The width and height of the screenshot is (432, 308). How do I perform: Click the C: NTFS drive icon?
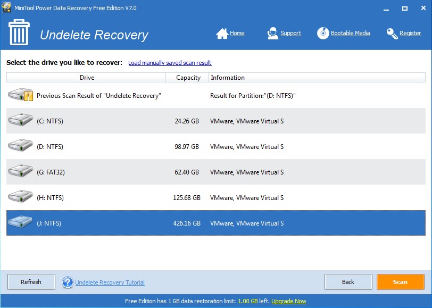tap(20, 120)
